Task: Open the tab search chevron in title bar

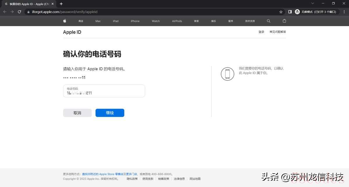Action: [x=313, y=3]
